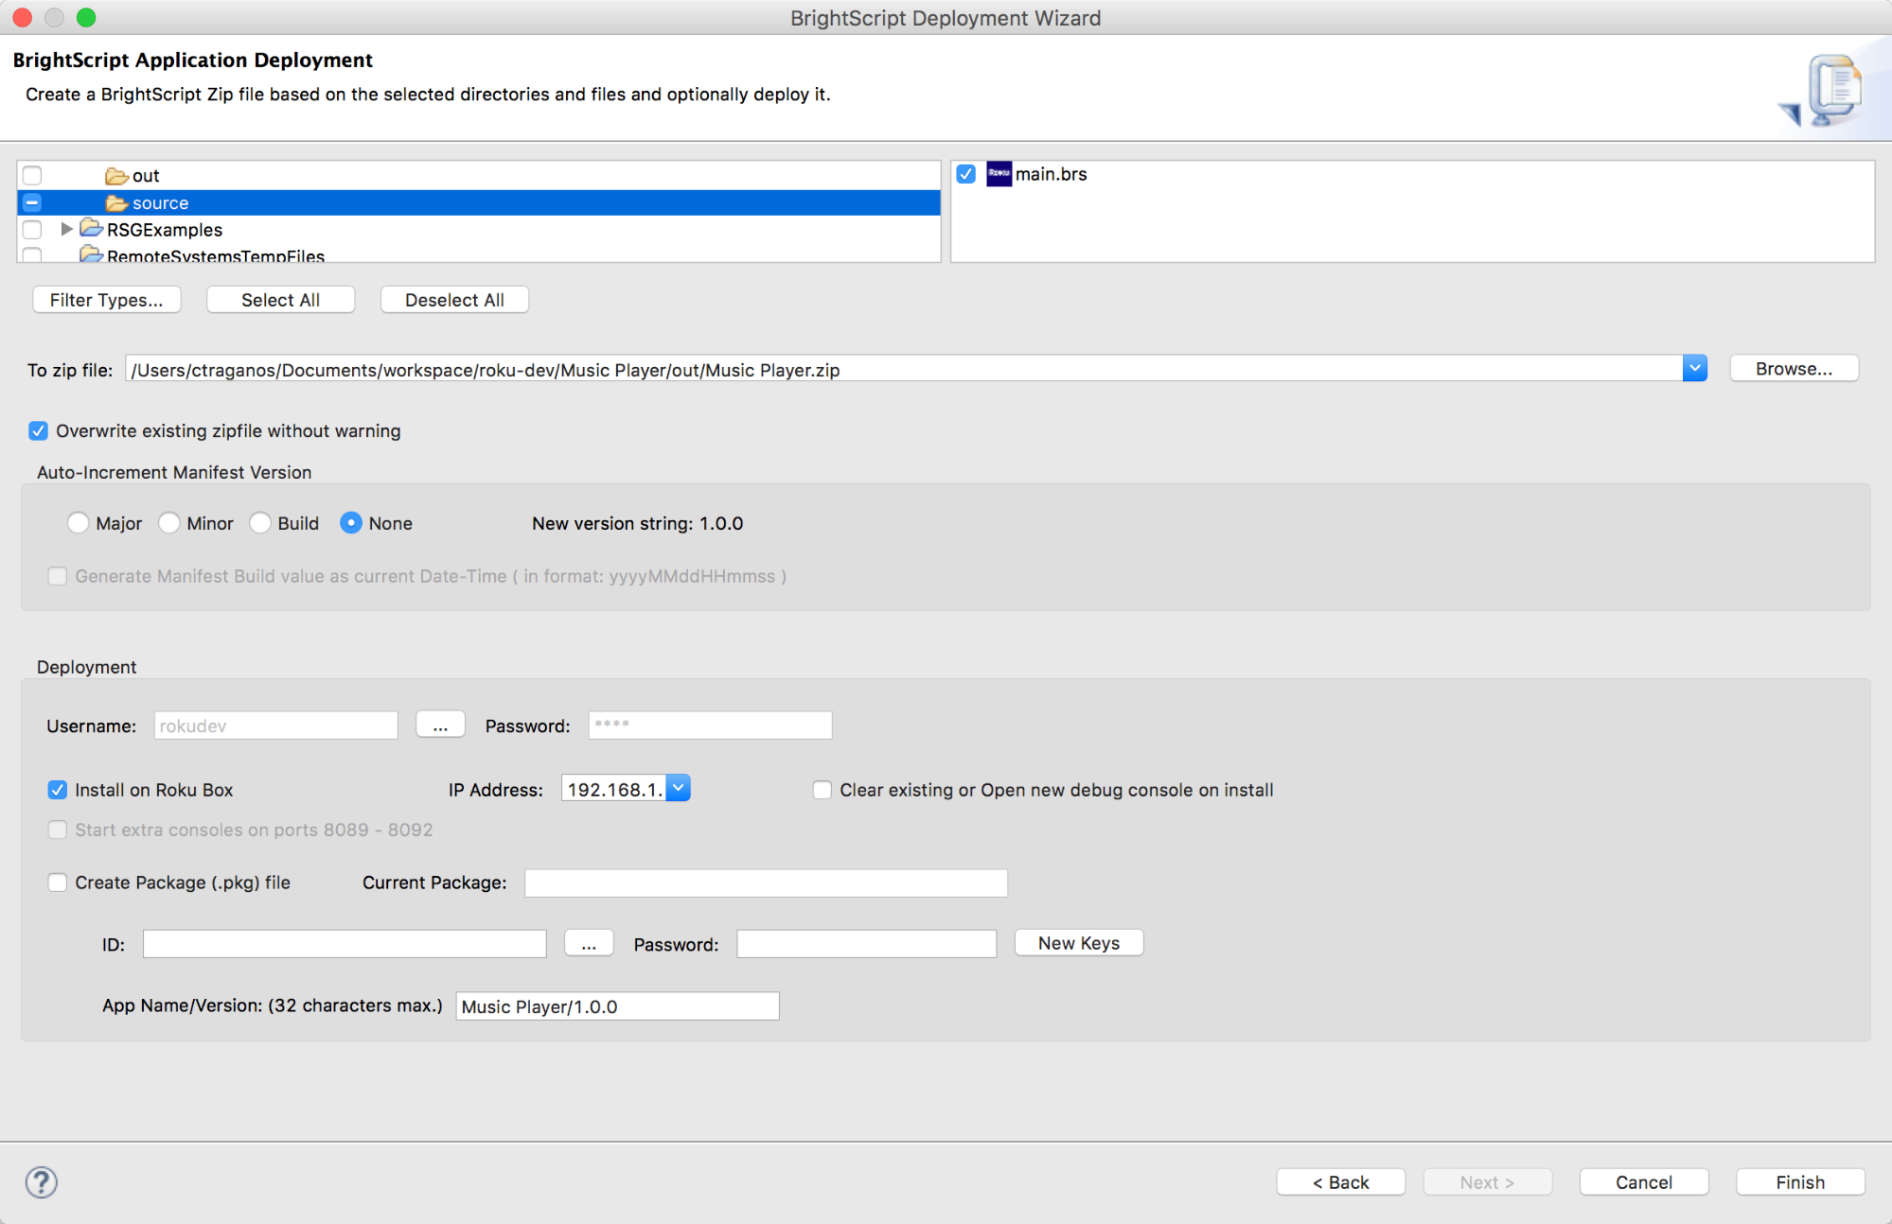Open the help question mark icon

pyautogui.click(x=39, y=1181)
